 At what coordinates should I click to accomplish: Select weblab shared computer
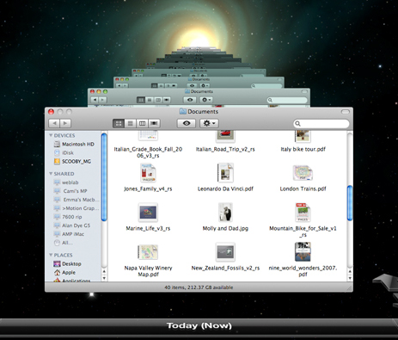click(x=66, y=182)
